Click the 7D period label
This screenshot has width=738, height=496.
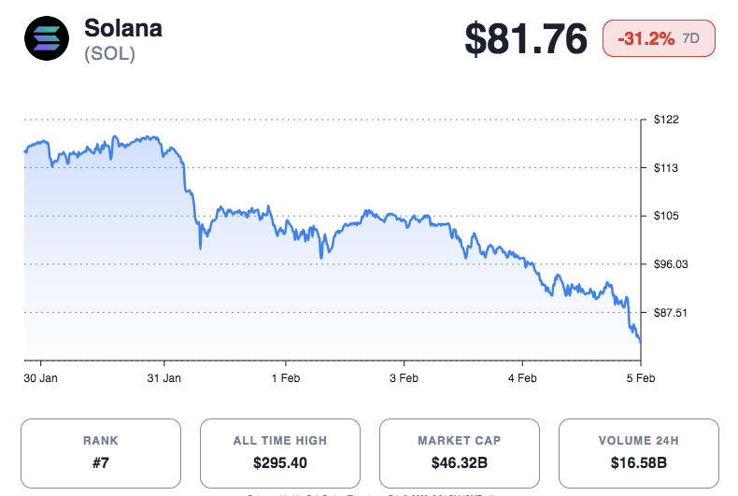point(691,39)
